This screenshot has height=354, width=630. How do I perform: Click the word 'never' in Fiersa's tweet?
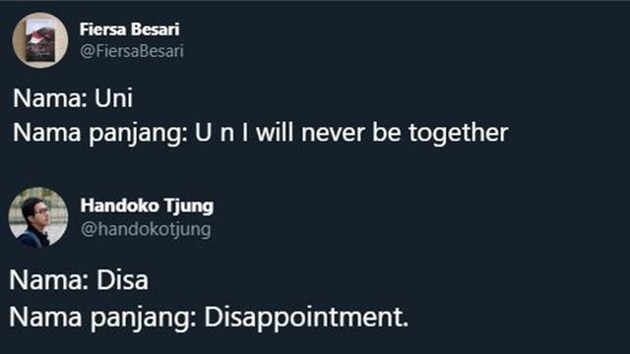click(333, 134)
